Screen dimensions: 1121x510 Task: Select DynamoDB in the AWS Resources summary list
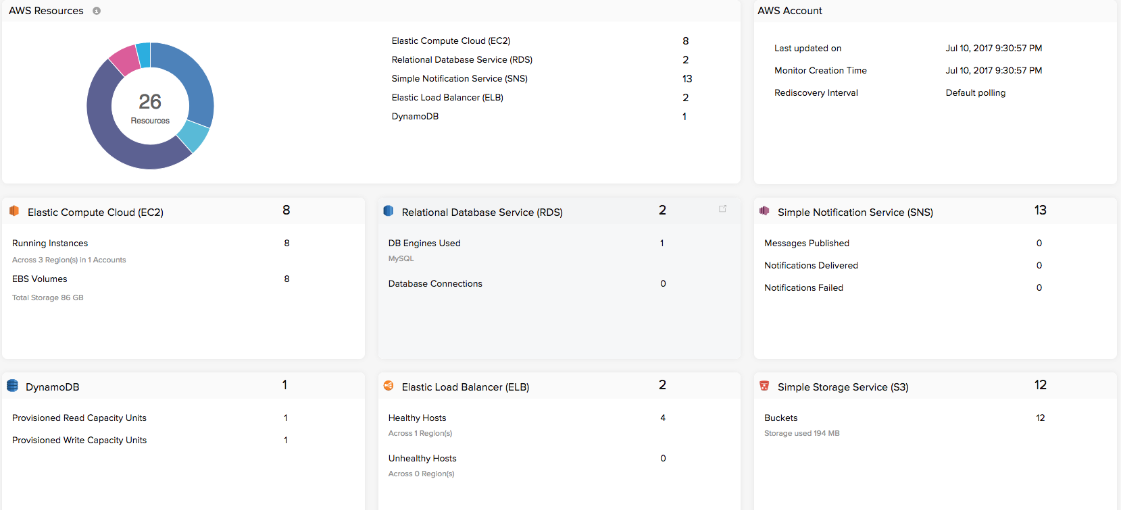pos(415,116)
